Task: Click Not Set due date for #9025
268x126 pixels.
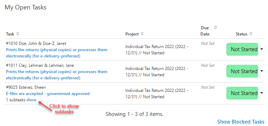Action: (208, 87)
